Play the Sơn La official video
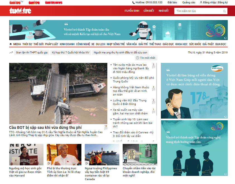Screen dimensions: 235x184 49,163
